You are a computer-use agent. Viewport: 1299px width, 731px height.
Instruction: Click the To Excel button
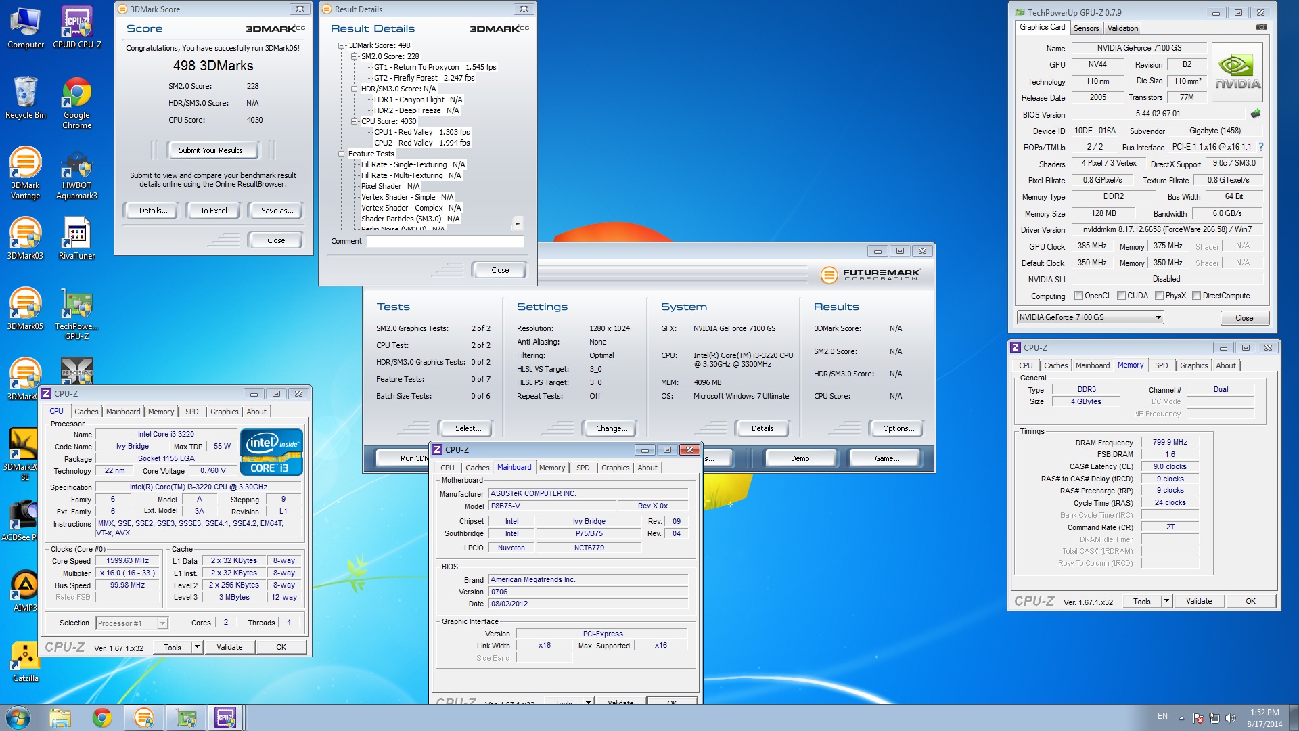point(214,211)
